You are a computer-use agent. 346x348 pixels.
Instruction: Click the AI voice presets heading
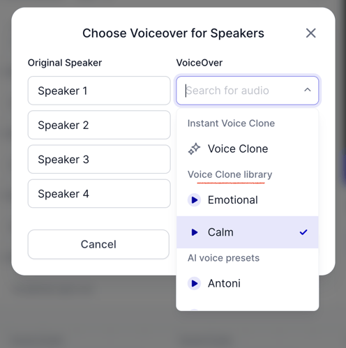223,258
